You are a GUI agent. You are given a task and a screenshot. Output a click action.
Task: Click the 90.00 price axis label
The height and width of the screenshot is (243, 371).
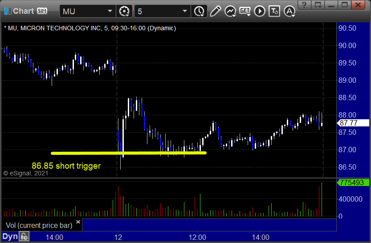[x=347, y=45]
